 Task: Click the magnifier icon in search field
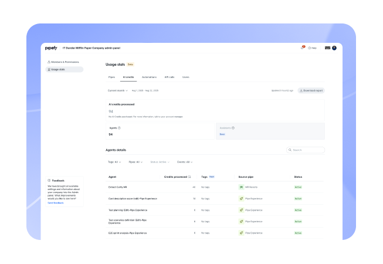290,150
